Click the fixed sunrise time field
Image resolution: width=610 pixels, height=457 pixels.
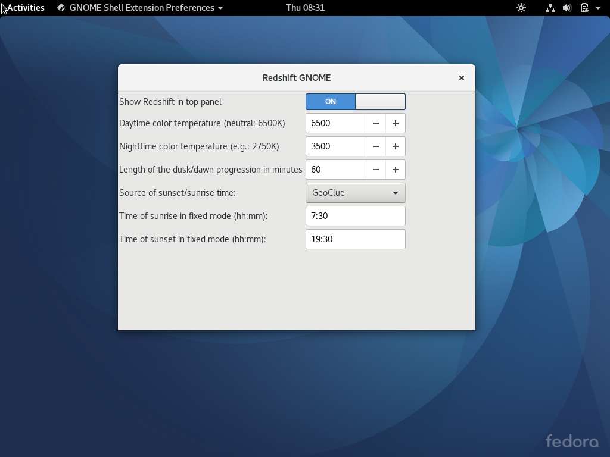356,216
